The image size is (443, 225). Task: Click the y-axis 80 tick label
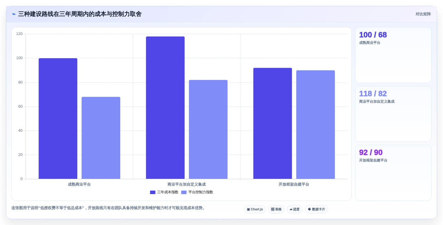[20, 82]
